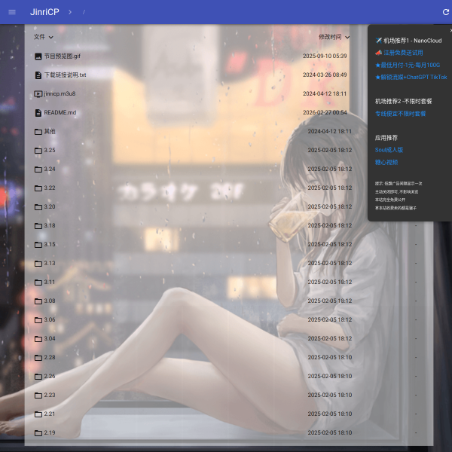Open the 3.18 folder

pos(50,226)
